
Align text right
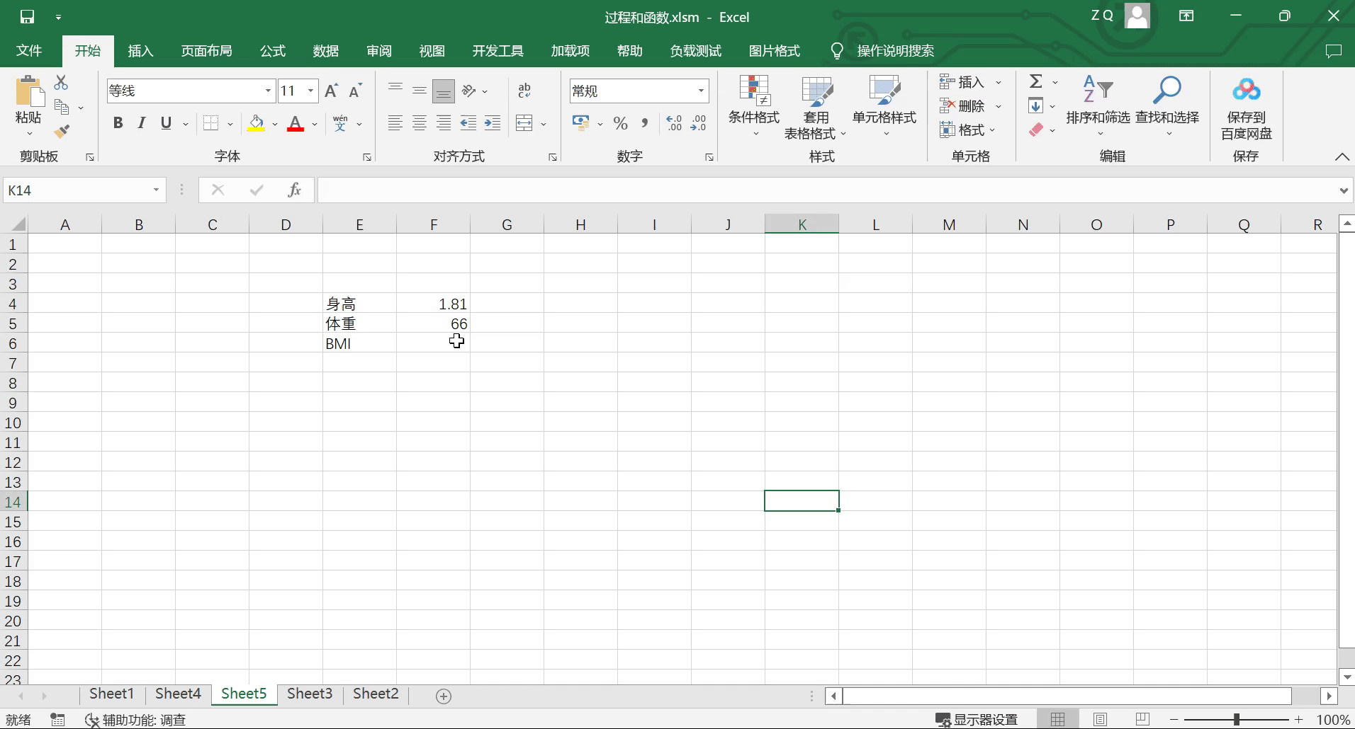[444, 123]
